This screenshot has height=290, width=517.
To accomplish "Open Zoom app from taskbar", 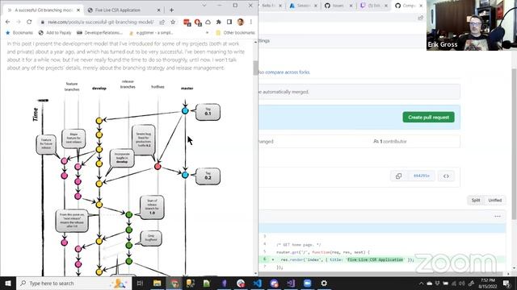I will [x=307, y=283].
